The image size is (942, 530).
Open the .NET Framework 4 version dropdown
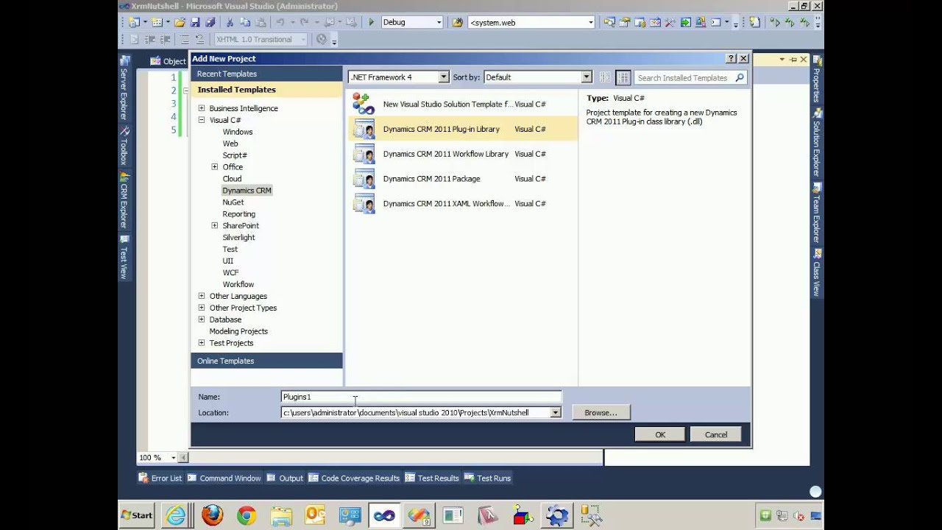click(444, 77)
